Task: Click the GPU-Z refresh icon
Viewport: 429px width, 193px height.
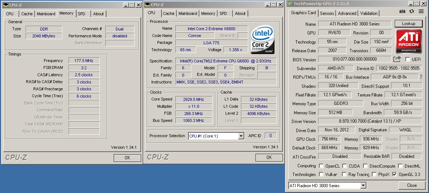Action: (x=412, y=11)
